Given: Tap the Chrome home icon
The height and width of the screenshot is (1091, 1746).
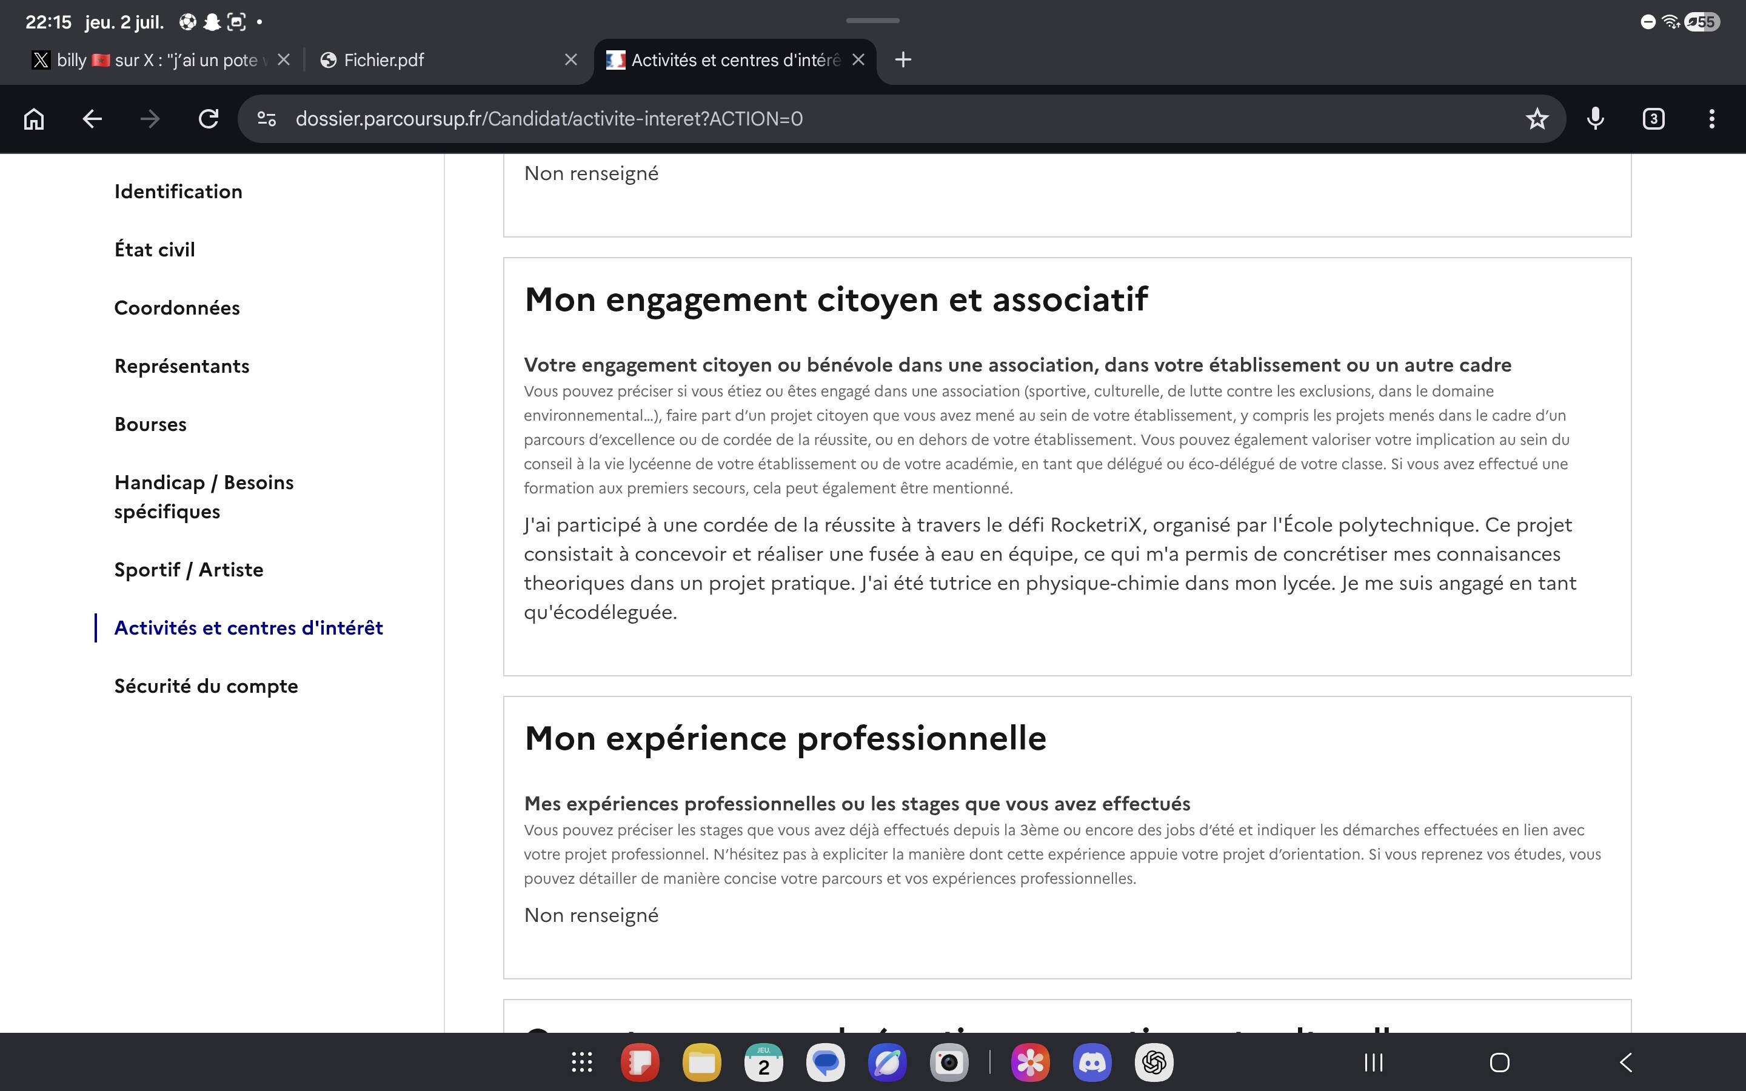Looking at the screenshot, I should tap(34, 119).
